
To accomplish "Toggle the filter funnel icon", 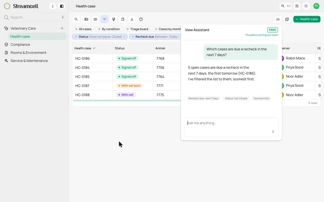I will coord(104,19).
